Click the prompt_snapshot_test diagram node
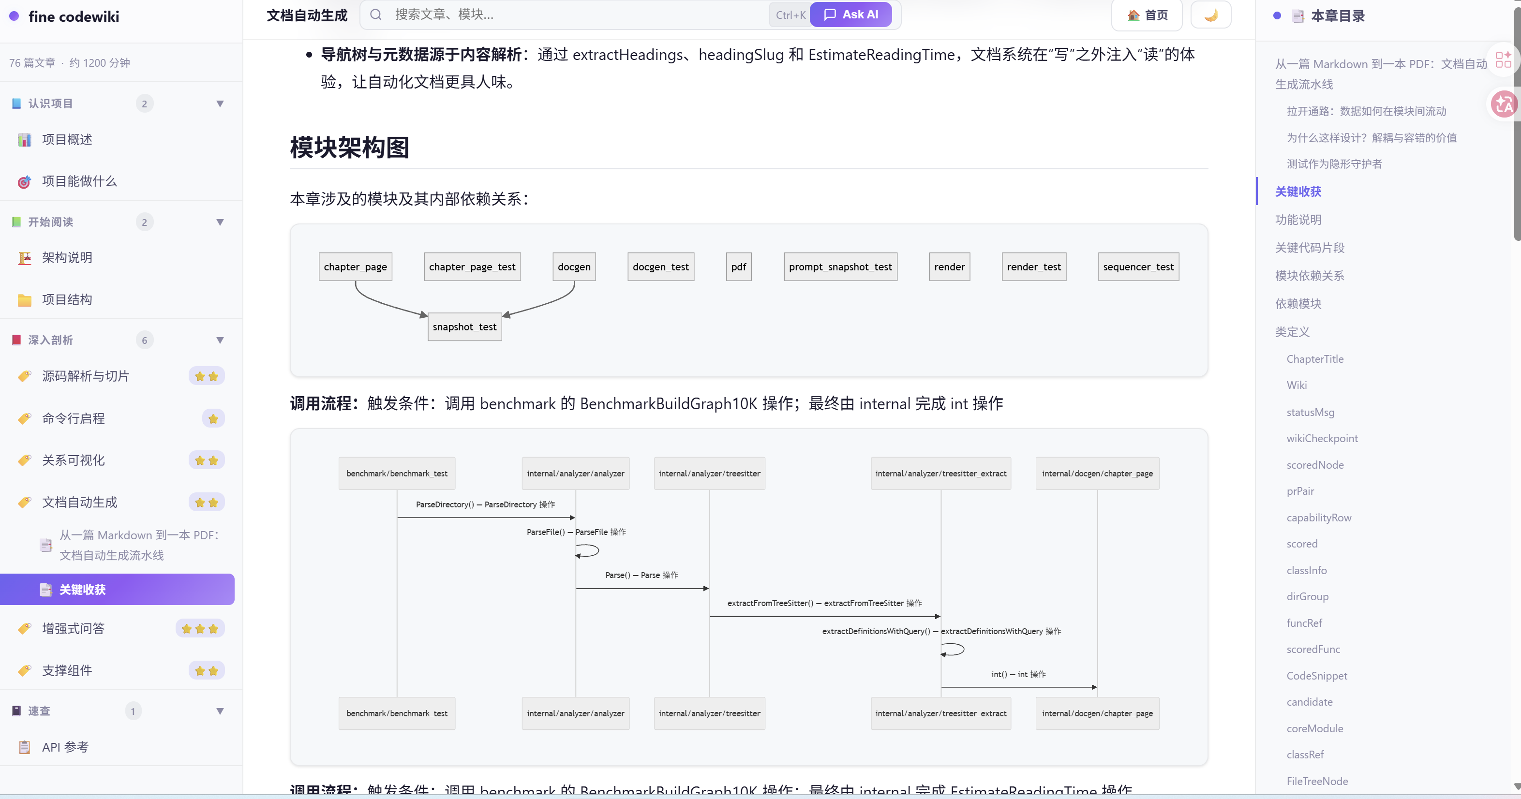This screenshot has width=1521, height=799. (x=840, y=266)
